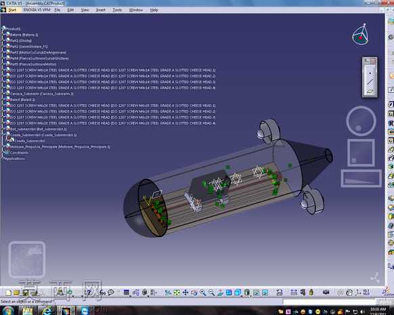
Task: Click the Zoom In magnifier
Action: coord(203,293)
